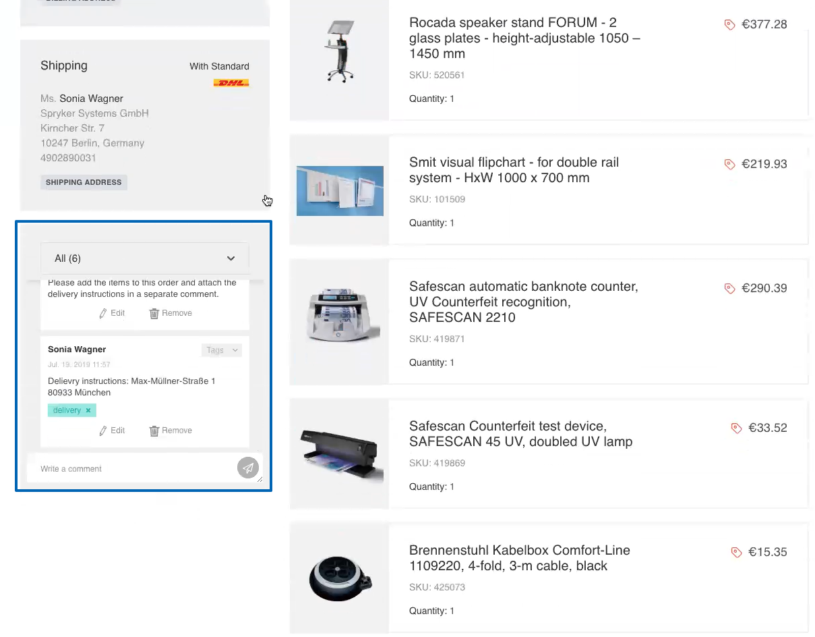Click Quantity: 1 under Rocada speaker stand
Screen dimensions: 815x637
coord(431,99)
